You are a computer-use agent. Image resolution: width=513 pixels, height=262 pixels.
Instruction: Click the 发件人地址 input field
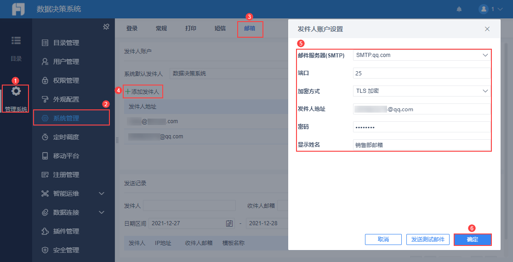(422, 109)
